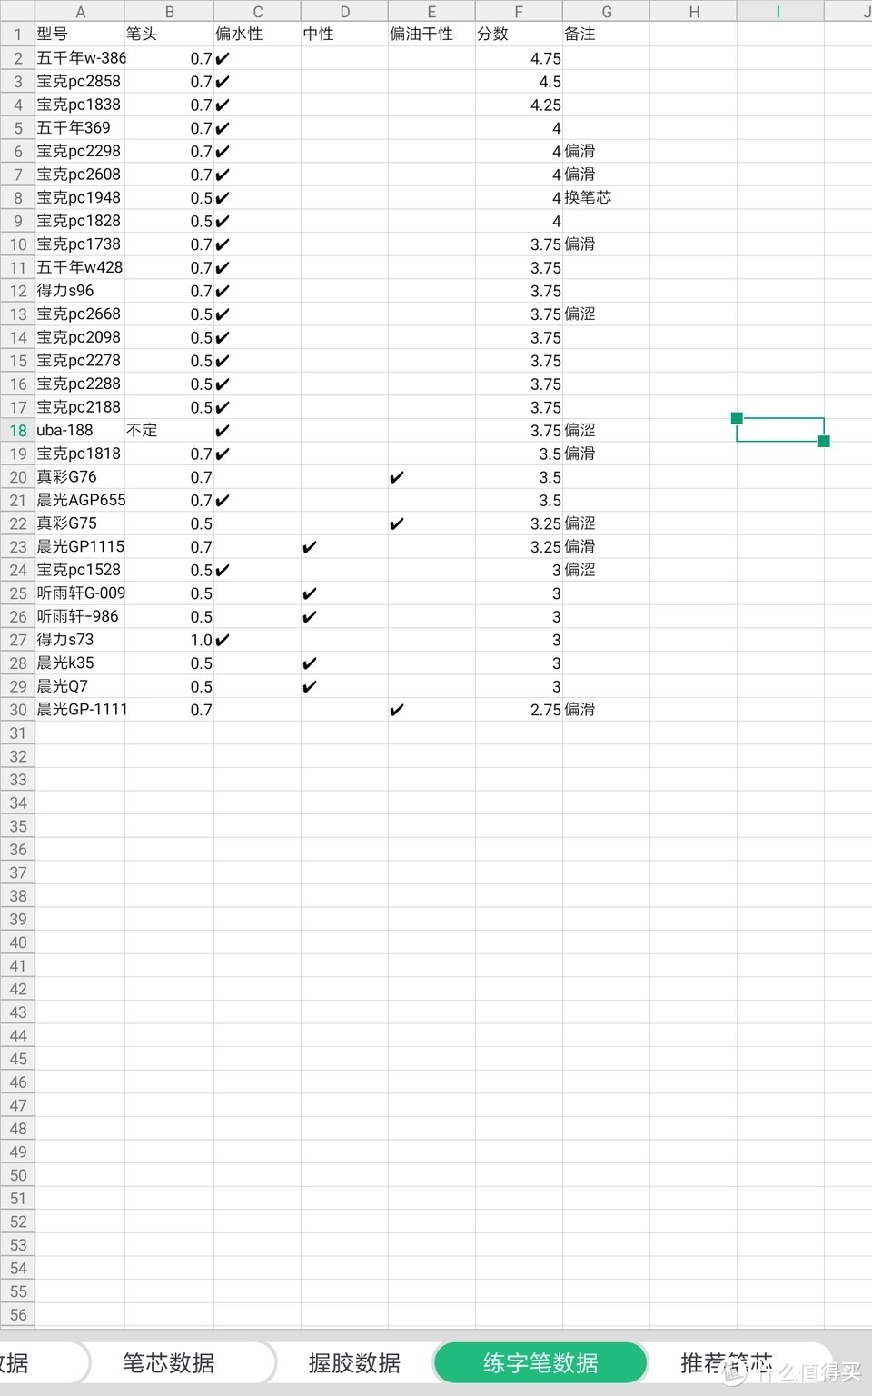The height and width of the screenshot is (1396, 872).
Task: Select column A header
Action: (x=80, y=12)
